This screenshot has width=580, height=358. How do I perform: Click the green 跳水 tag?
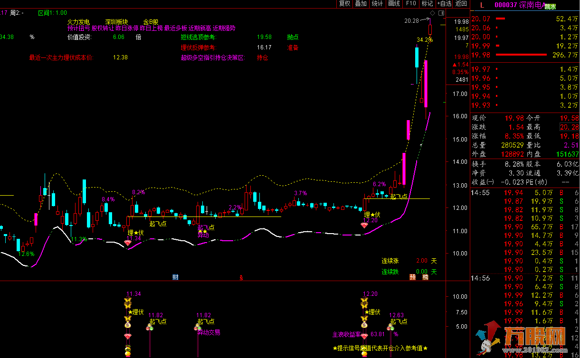point(550,7)
